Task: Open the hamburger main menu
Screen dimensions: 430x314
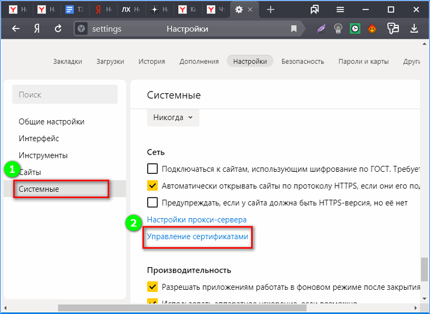Action: [x=340, y=10]
